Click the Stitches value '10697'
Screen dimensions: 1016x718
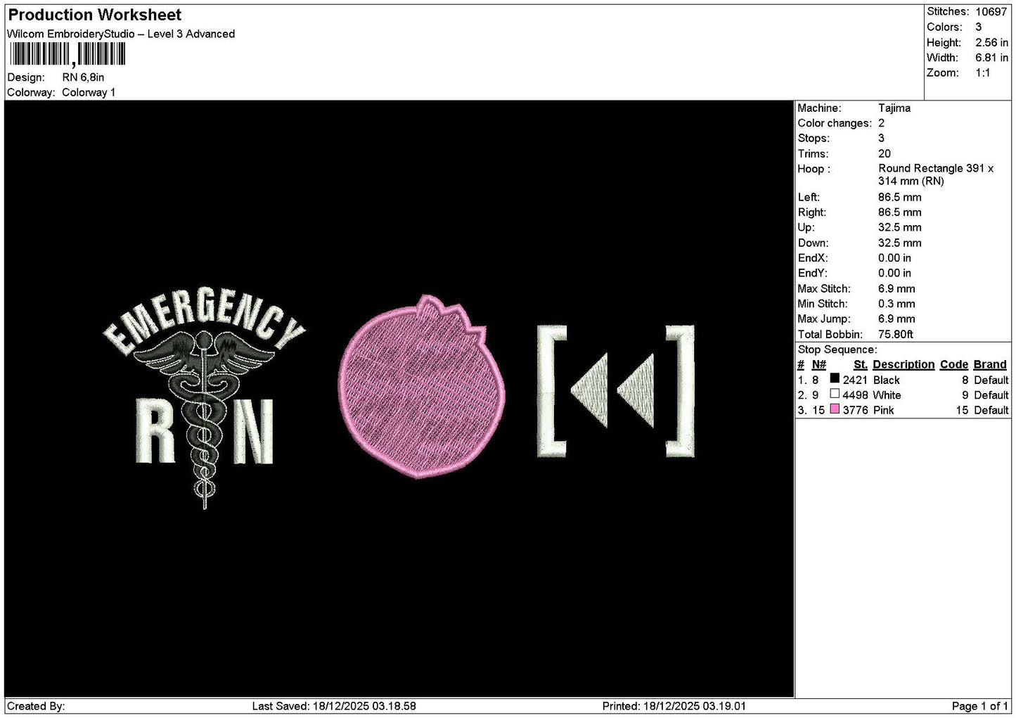pyautogui.click(x=991, y=12)
